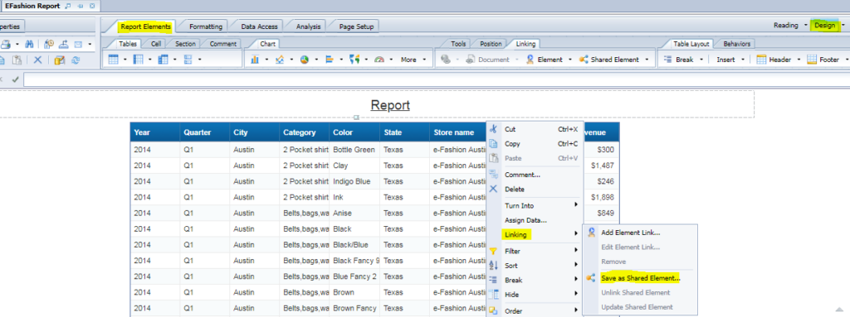Insert a line chart from Chart toolbar
The width and height of the screenshot is (850, 317).
click(280, 60)
